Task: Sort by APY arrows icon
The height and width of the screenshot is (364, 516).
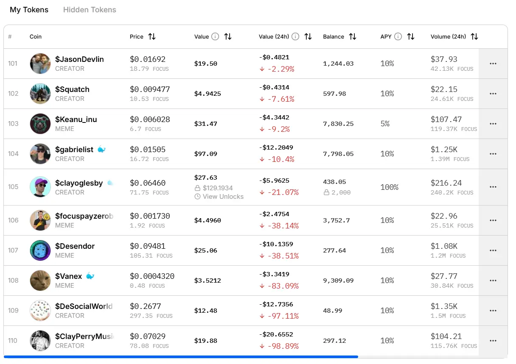Action: point(411,36)
